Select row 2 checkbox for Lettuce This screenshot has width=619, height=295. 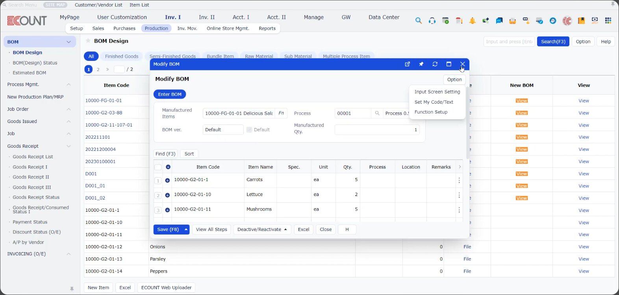[158, 195]
